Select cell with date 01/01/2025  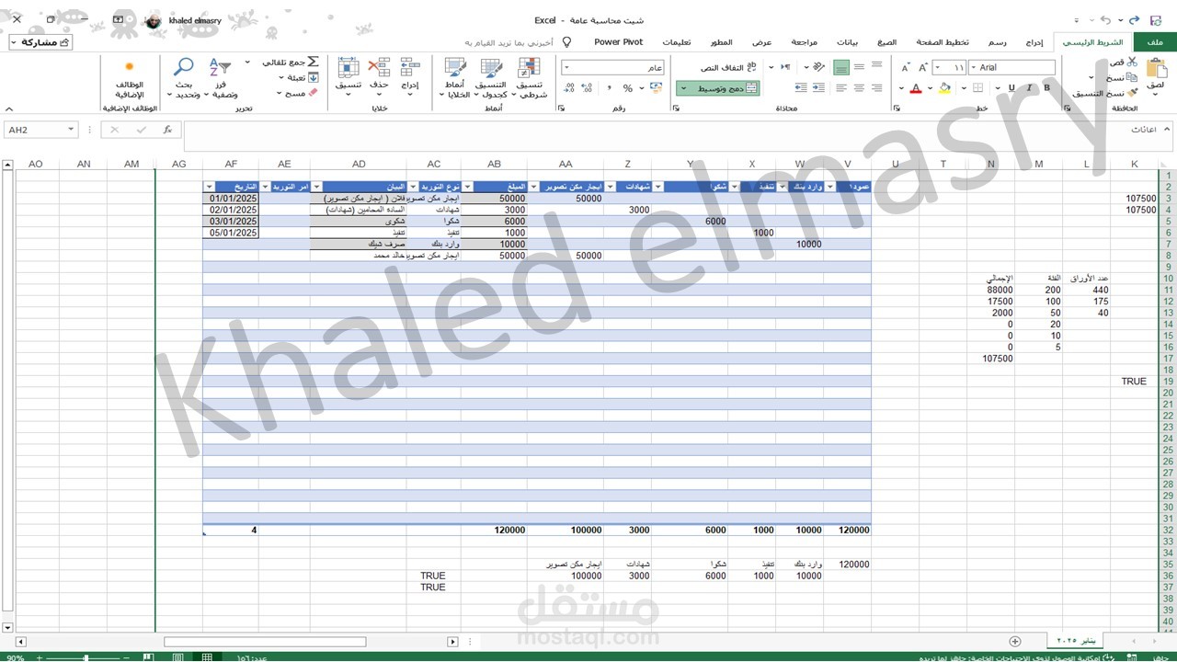pos(231,199)
